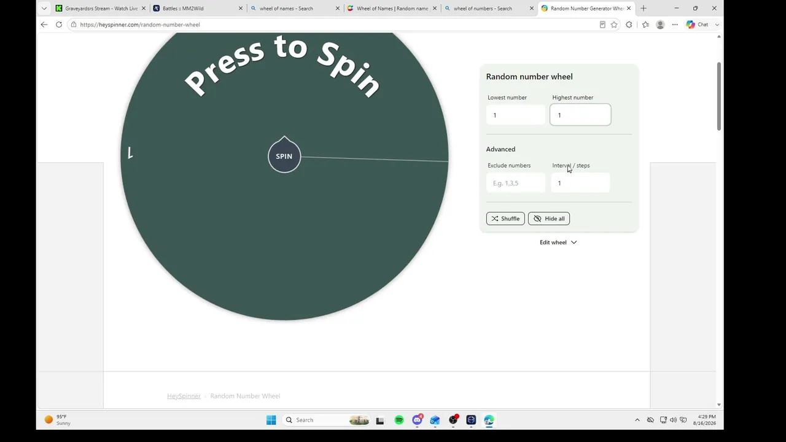Expand the Chat dropdown arrow
786x442 pixels.
[717, 25]
